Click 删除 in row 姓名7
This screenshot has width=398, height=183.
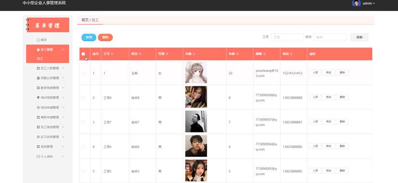342,122
